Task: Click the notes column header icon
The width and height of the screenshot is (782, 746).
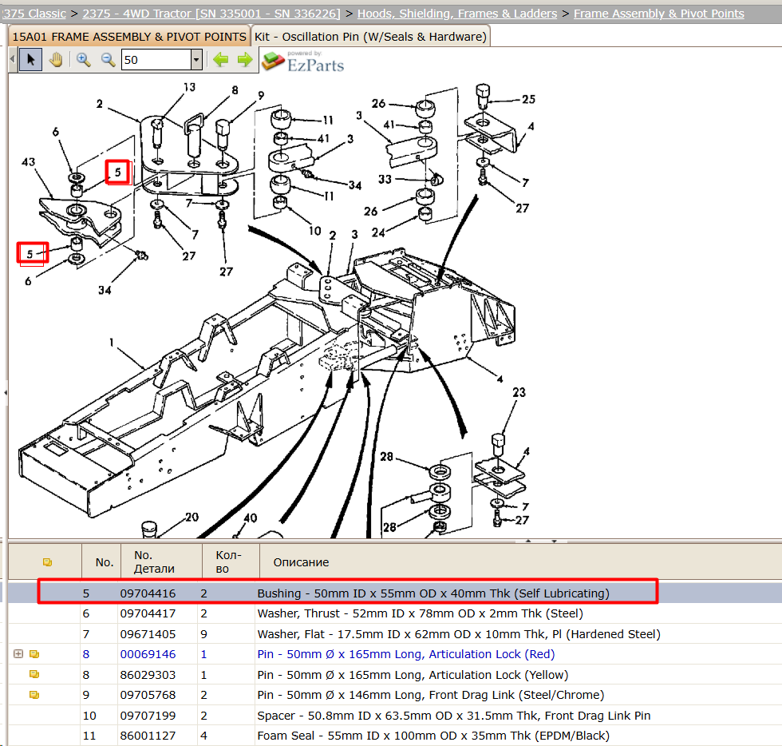Action: tap(47, 562)
